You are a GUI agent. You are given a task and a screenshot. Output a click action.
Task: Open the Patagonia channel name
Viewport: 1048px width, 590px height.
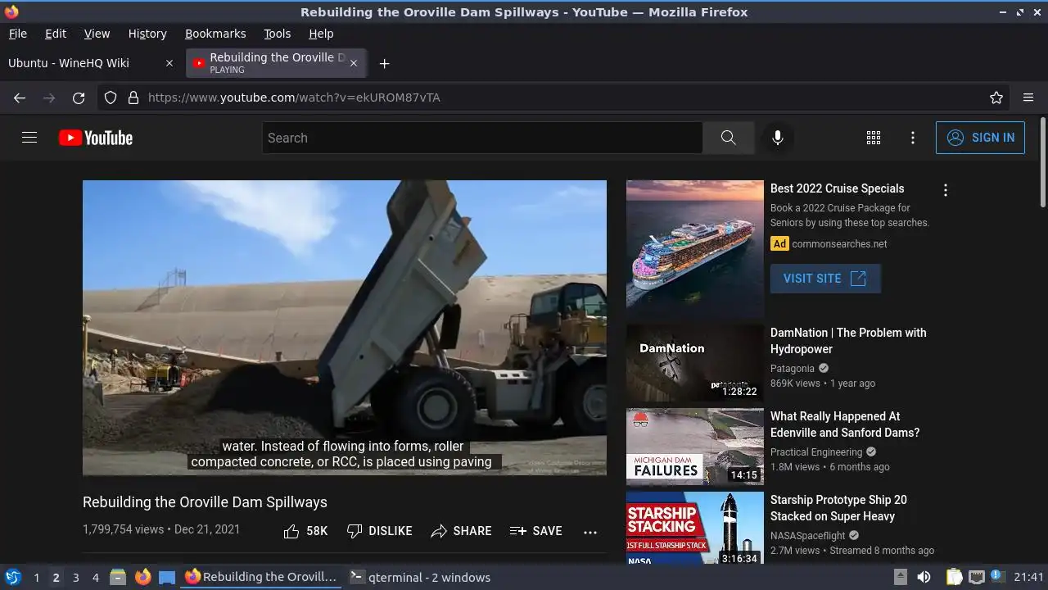[793, 369]
